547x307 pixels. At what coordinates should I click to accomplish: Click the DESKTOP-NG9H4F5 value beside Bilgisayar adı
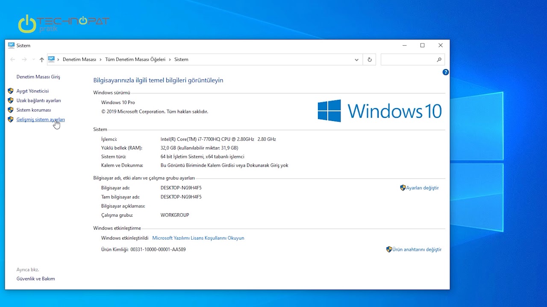[x=181, y=188]
